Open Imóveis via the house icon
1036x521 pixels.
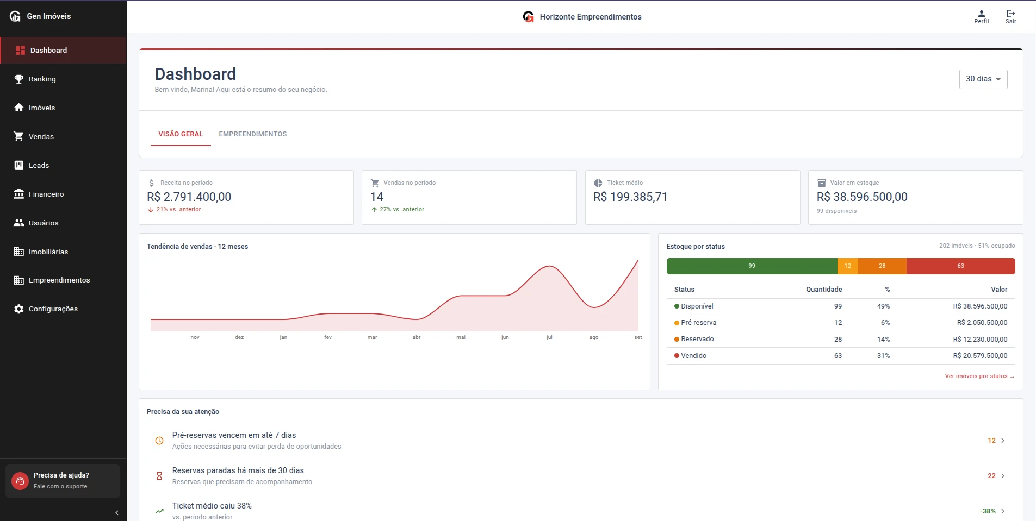point(19,108)
